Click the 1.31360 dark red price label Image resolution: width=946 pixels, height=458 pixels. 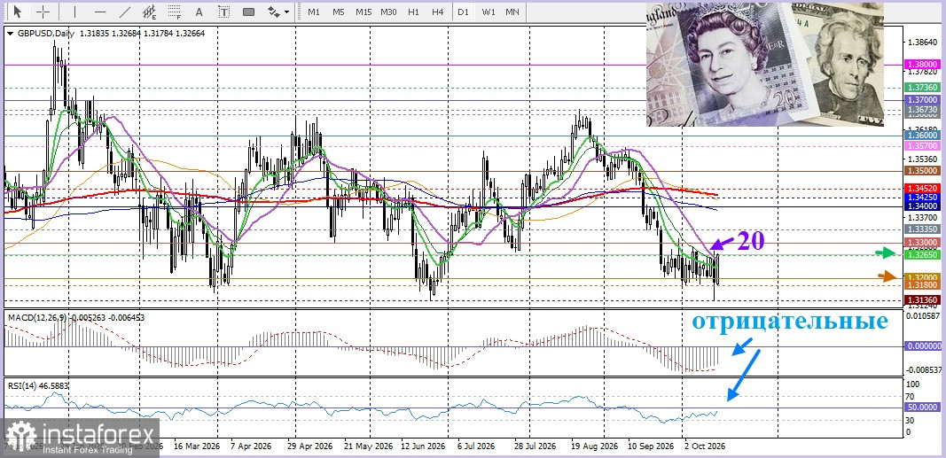click(922, 300)
